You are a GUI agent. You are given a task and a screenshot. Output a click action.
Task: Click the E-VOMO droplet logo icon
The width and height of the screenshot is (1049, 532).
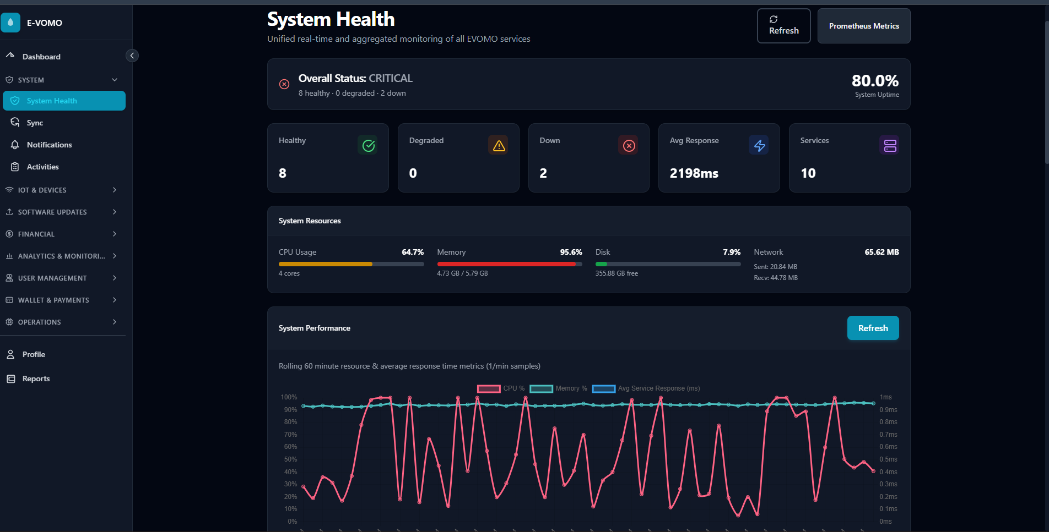click(10, 23)
